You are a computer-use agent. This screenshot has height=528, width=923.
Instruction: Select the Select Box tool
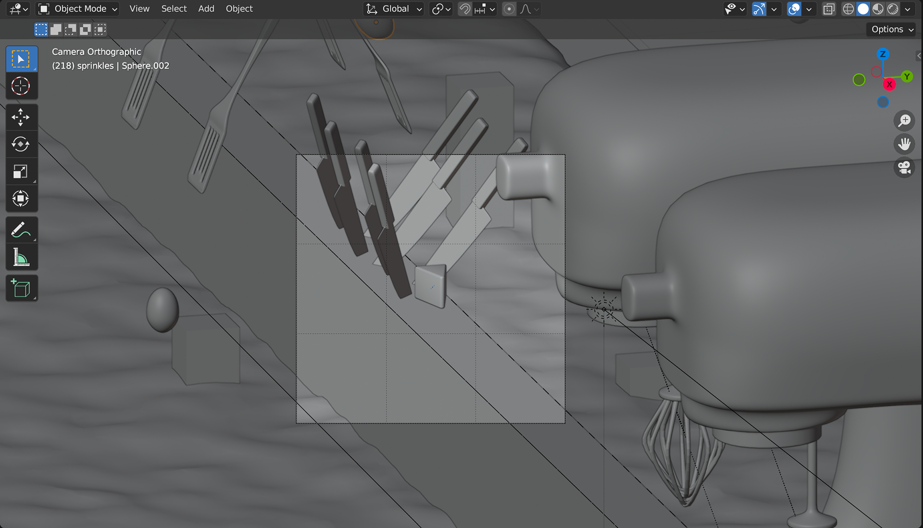tap(21, 59)
